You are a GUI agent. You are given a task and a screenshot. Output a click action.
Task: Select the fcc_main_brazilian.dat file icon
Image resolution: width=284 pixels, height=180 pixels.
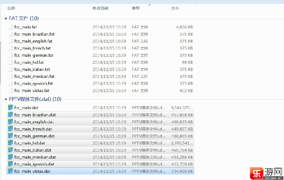click(10, 115)
